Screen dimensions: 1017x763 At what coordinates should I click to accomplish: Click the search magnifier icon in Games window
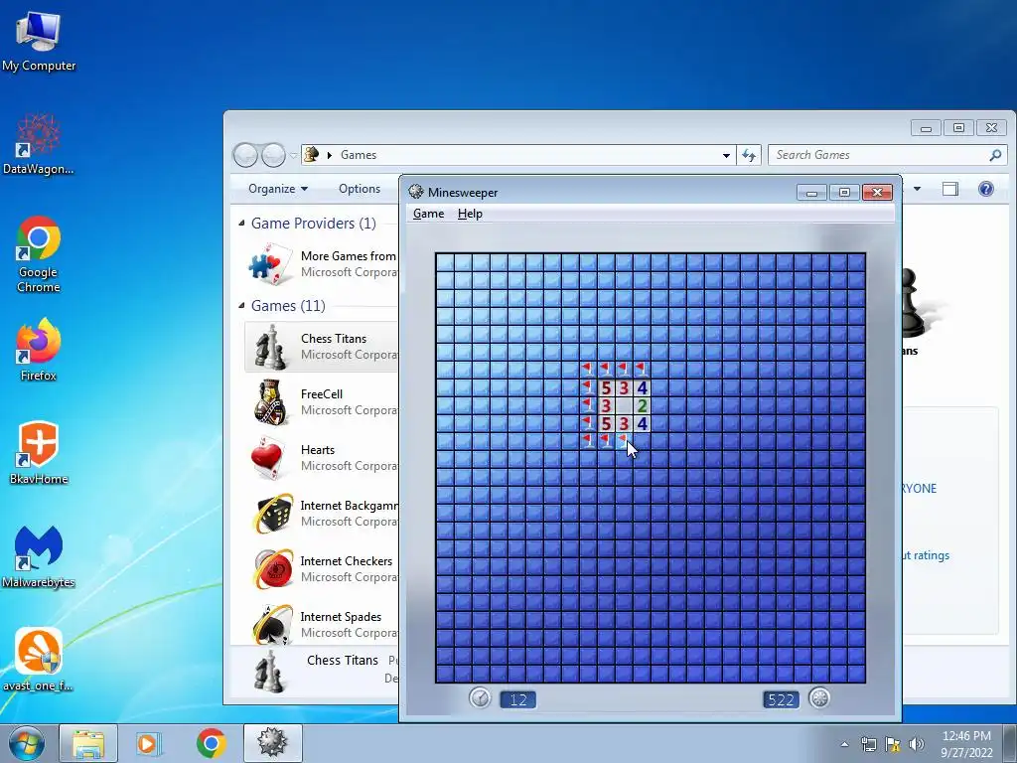[995, 154]
